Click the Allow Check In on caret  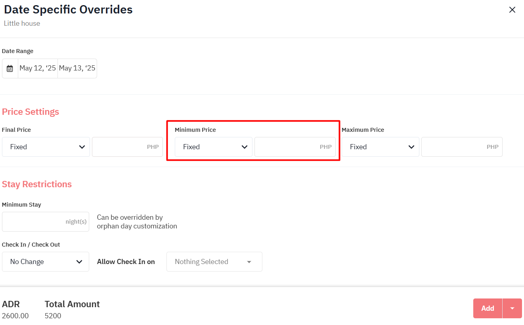pyautogui.click(x=249, y=262)
